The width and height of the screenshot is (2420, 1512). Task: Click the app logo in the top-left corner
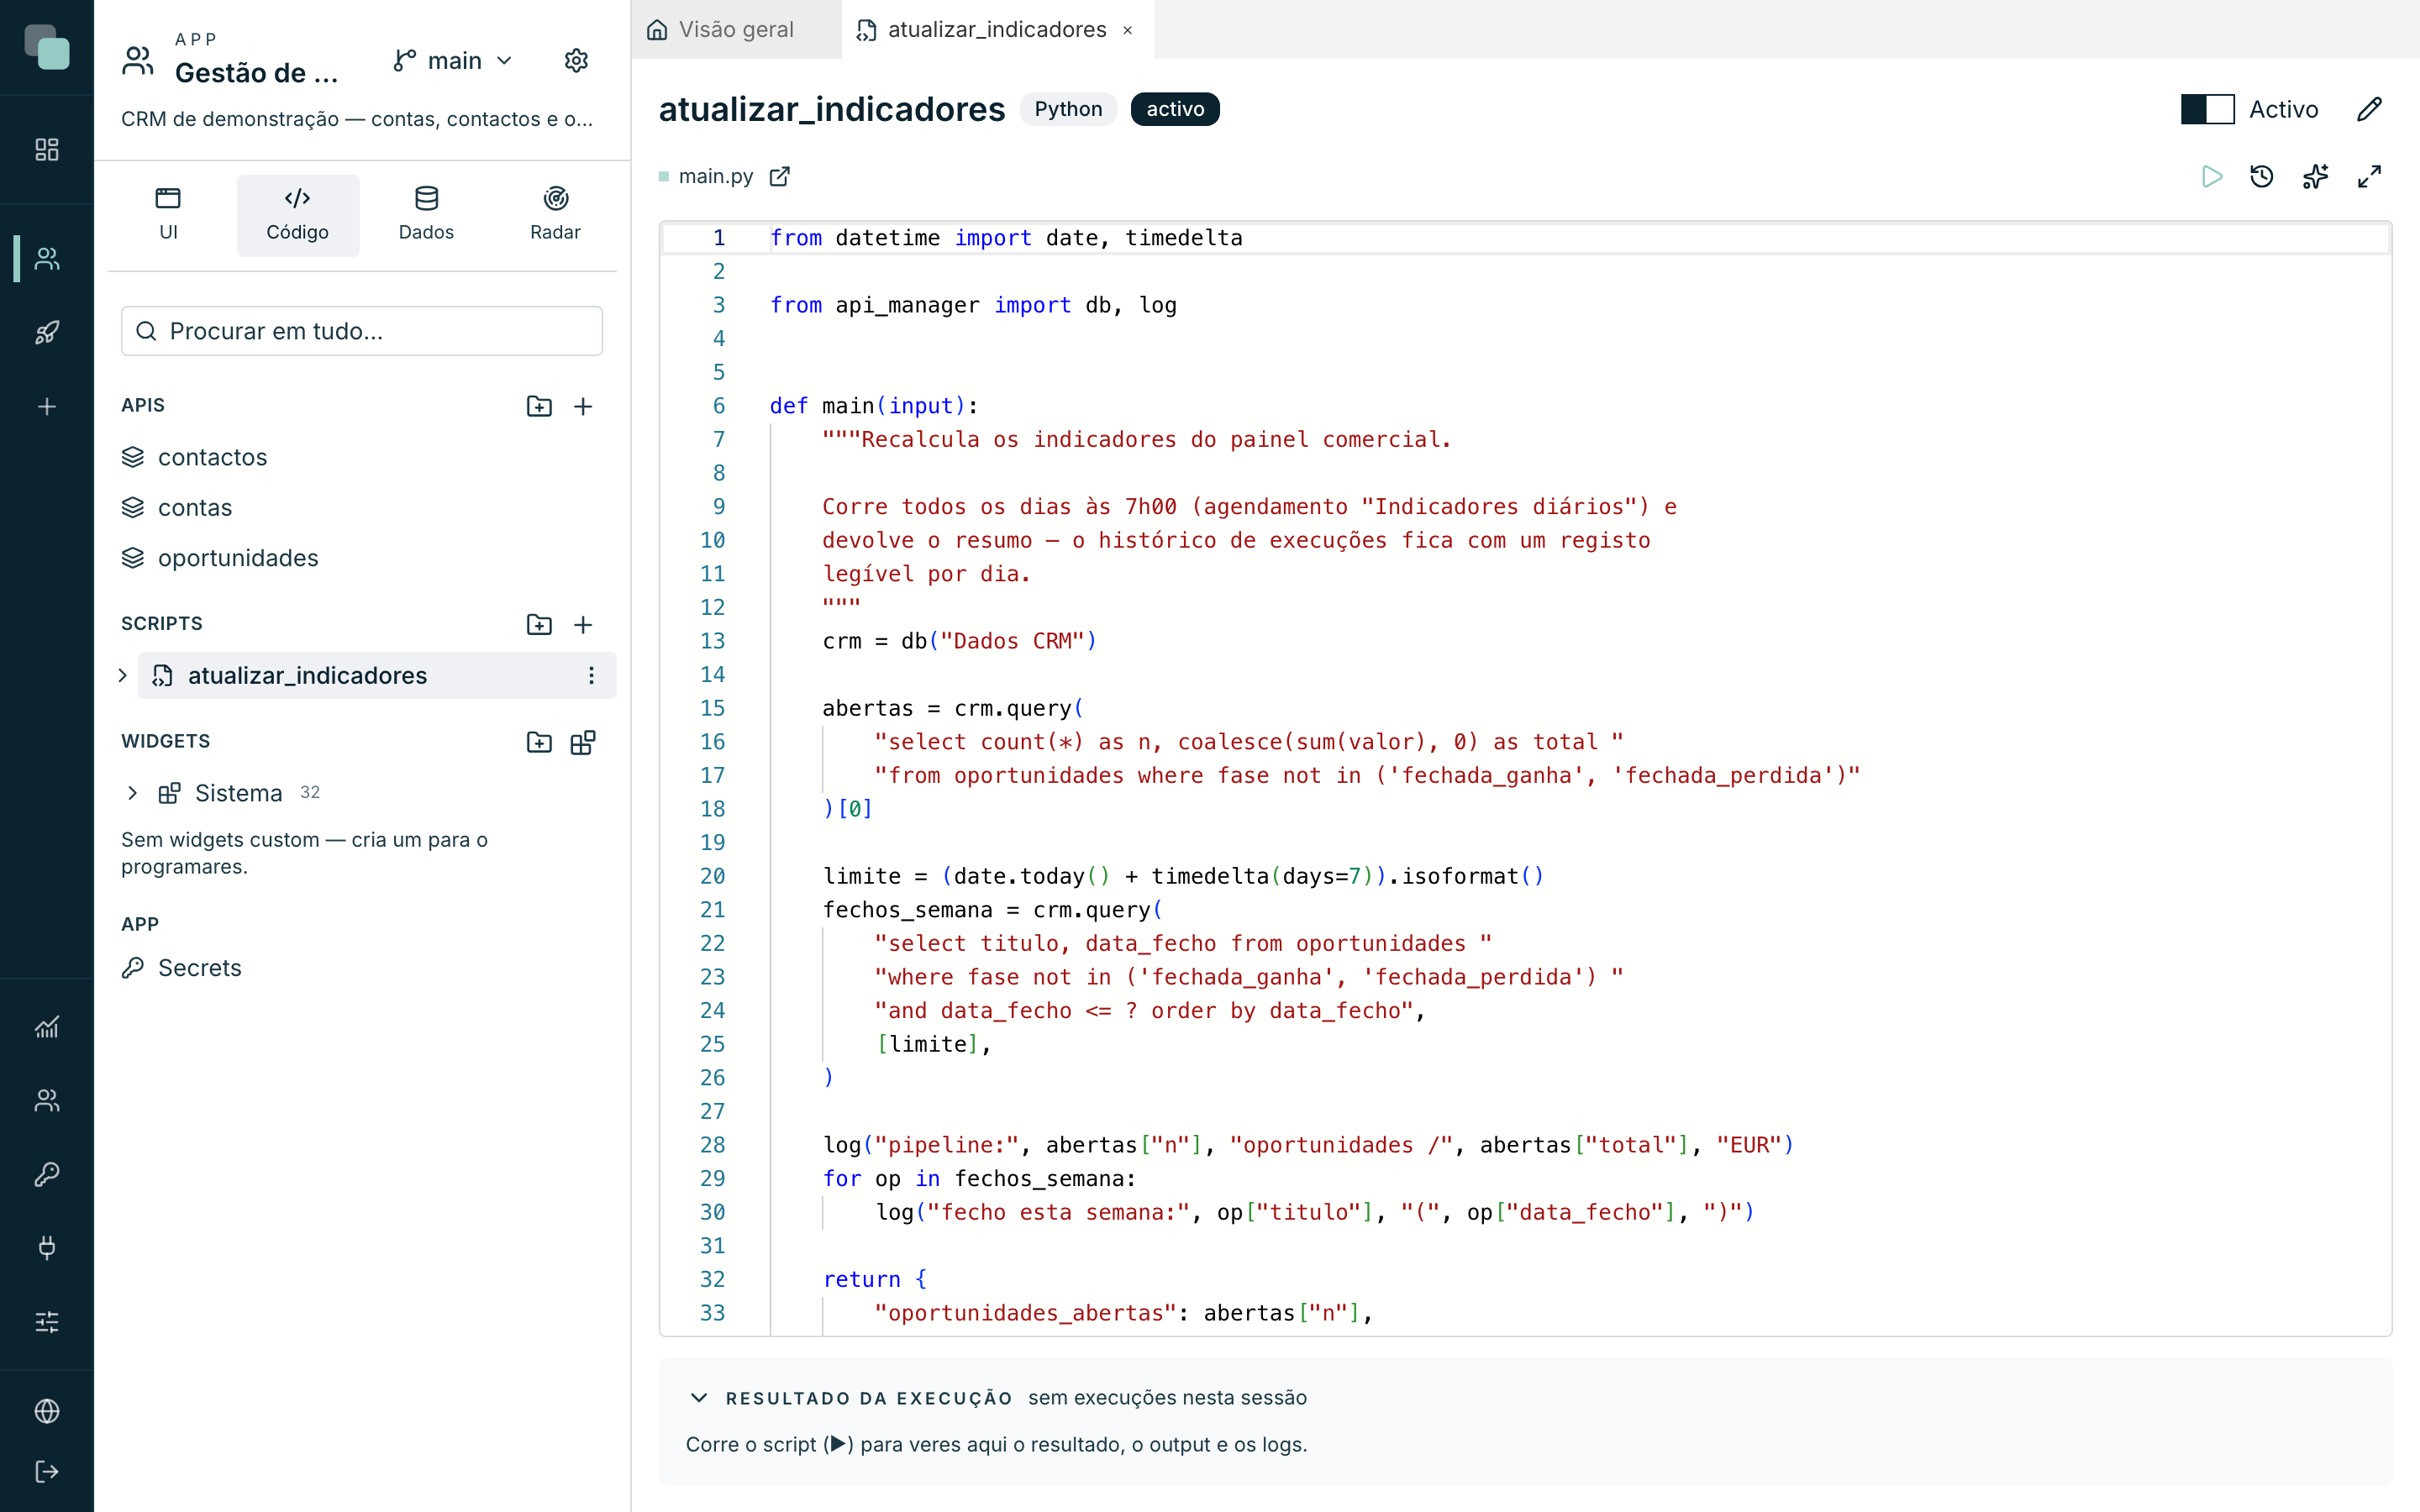point(47,47)
